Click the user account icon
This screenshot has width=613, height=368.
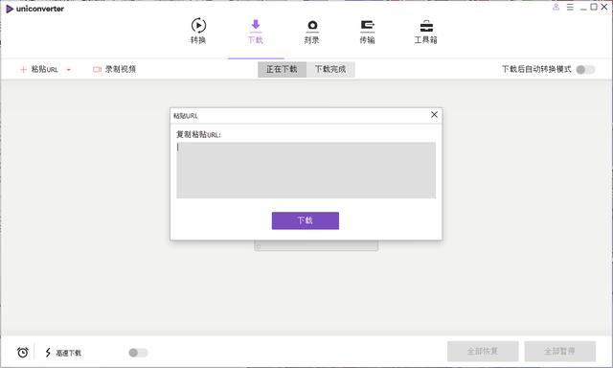[556, 7]
